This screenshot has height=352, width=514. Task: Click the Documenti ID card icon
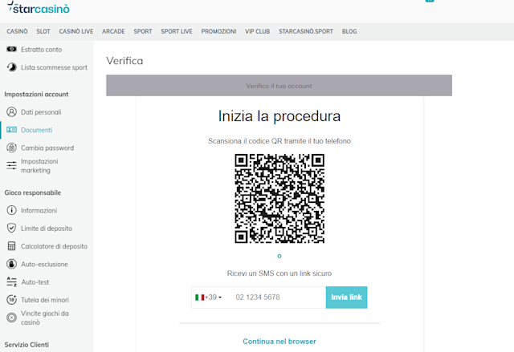point(11,130)
